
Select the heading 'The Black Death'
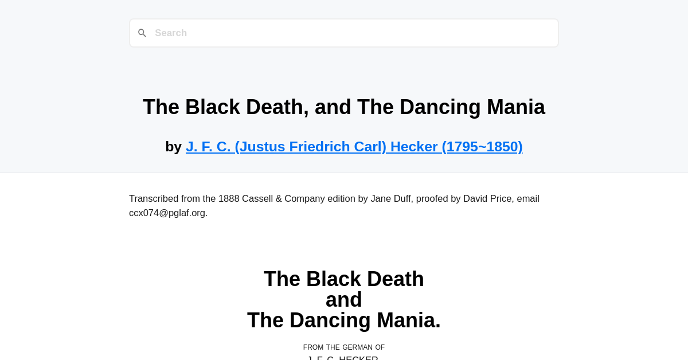[x=344, y=279]
